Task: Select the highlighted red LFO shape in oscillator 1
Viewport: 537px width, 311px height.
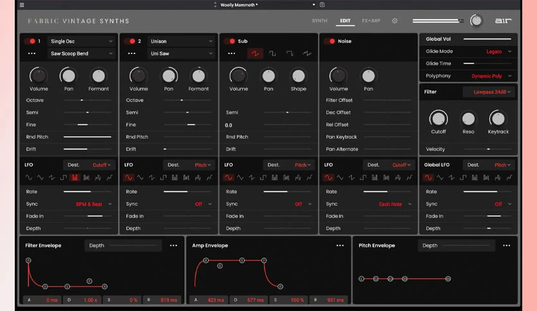Action: (x=75, y=177)
